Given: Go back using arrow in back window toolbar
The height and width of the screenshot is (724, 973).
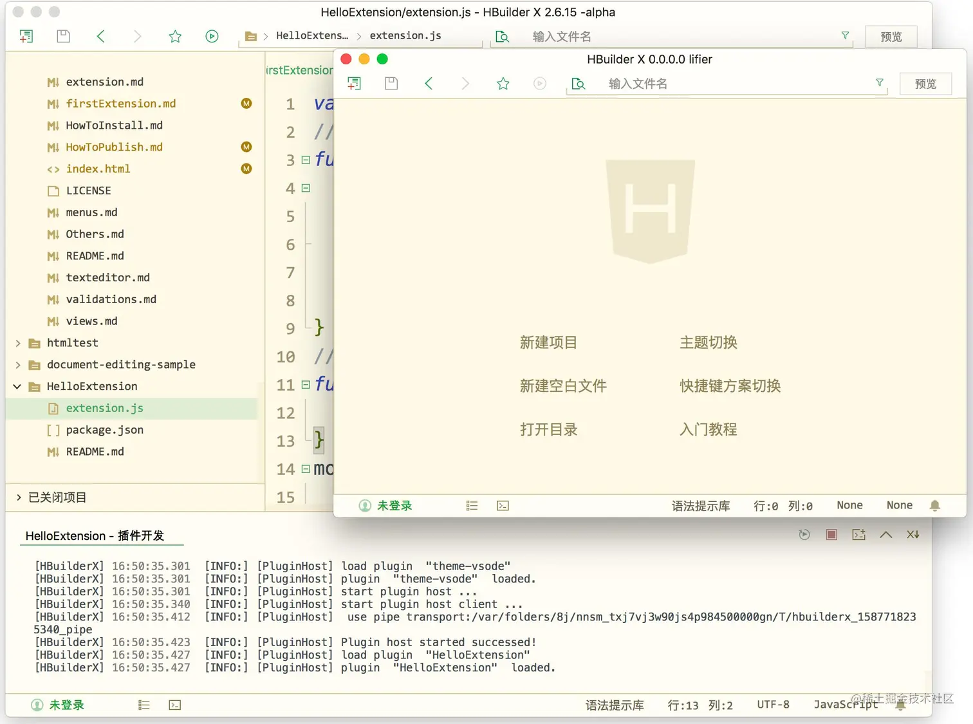Looking at the screenshot, I should (100, 36).
